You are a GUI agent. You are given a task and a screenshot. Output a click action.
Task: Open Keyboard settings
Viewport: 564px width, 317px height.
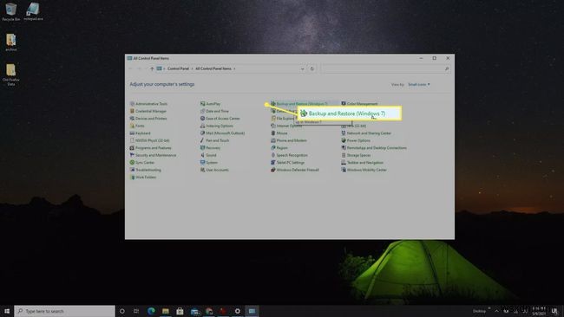tap(141, 133)
